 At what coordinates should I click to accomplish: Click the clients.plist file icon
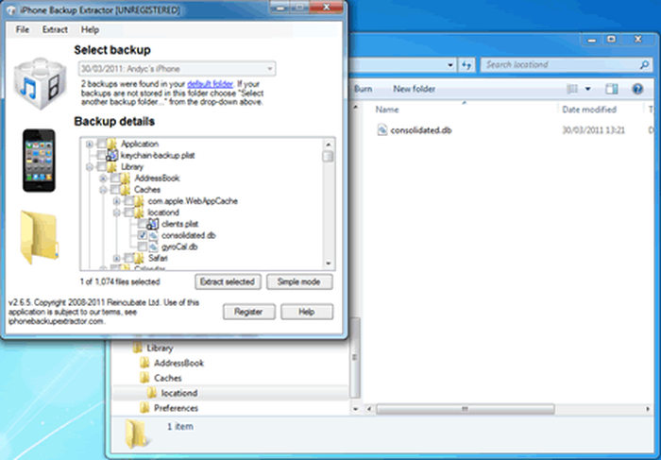tap(153, 224)
